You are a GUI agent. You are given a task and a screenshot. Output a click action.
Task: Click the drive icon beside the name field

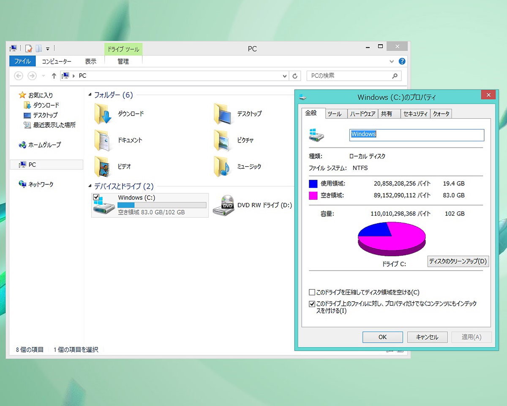click(317, 135)
